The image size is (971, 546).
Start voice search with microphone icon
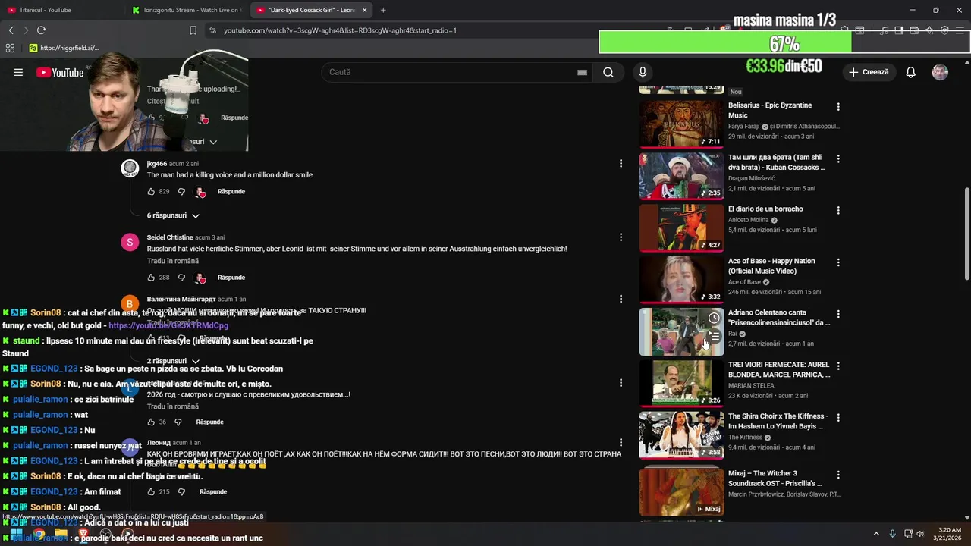pyautogui.click(x=643, y=72)
